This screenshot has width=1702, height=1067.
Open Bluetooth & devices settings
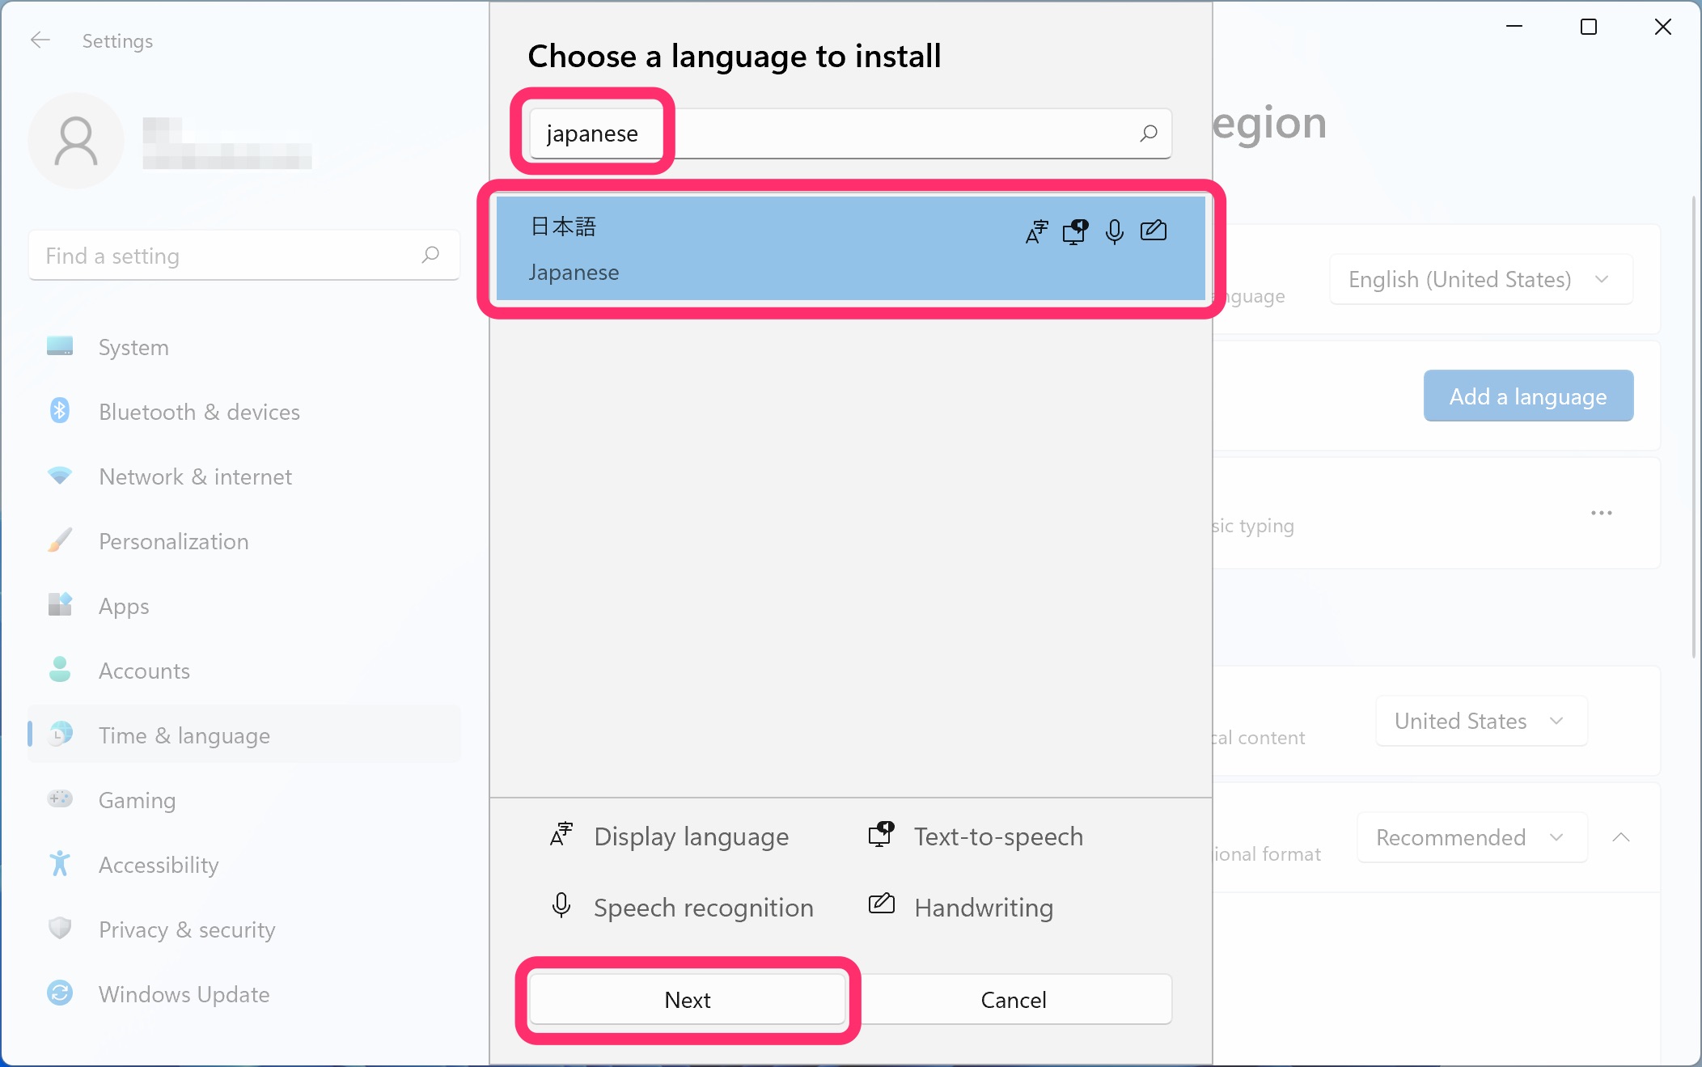pos(199,412)
